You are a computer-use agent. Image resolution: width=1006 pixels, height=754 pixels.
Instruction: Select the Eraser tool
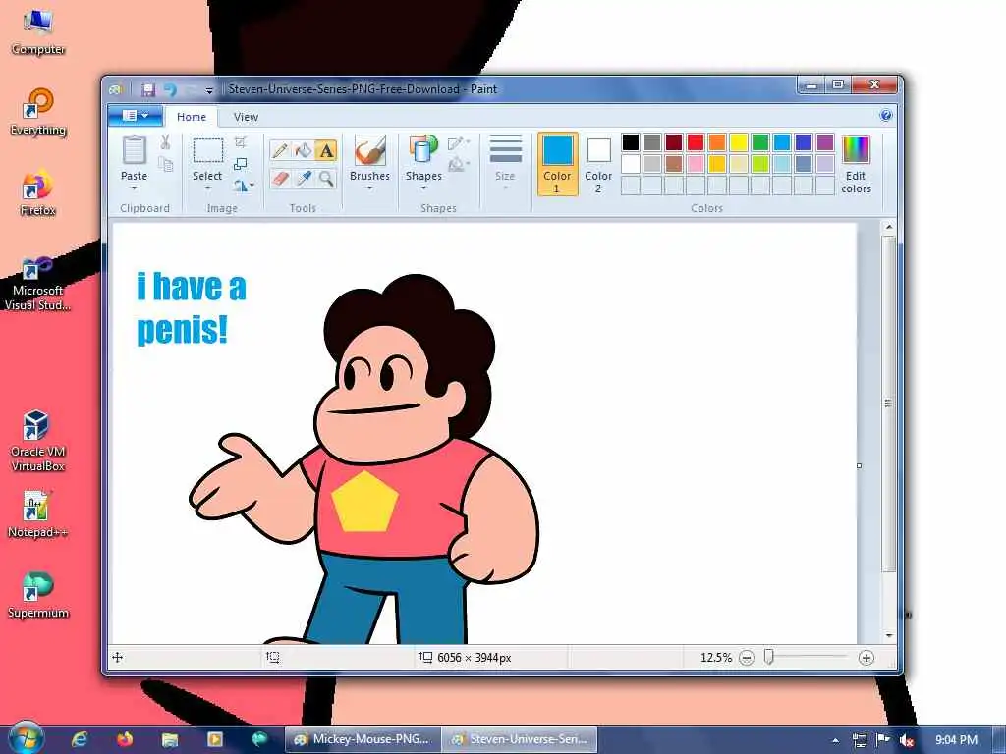tap(280, 179)
